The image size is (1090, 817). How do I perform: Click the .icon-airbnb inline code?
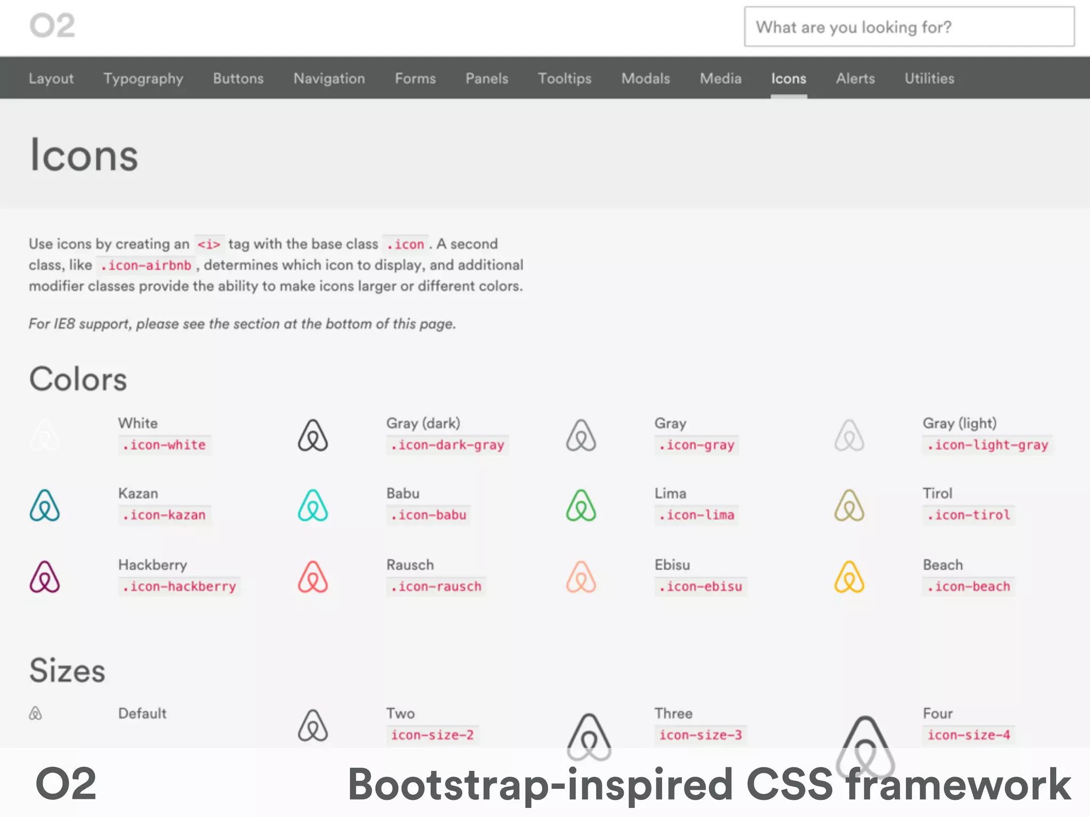[x=145, y=265]
